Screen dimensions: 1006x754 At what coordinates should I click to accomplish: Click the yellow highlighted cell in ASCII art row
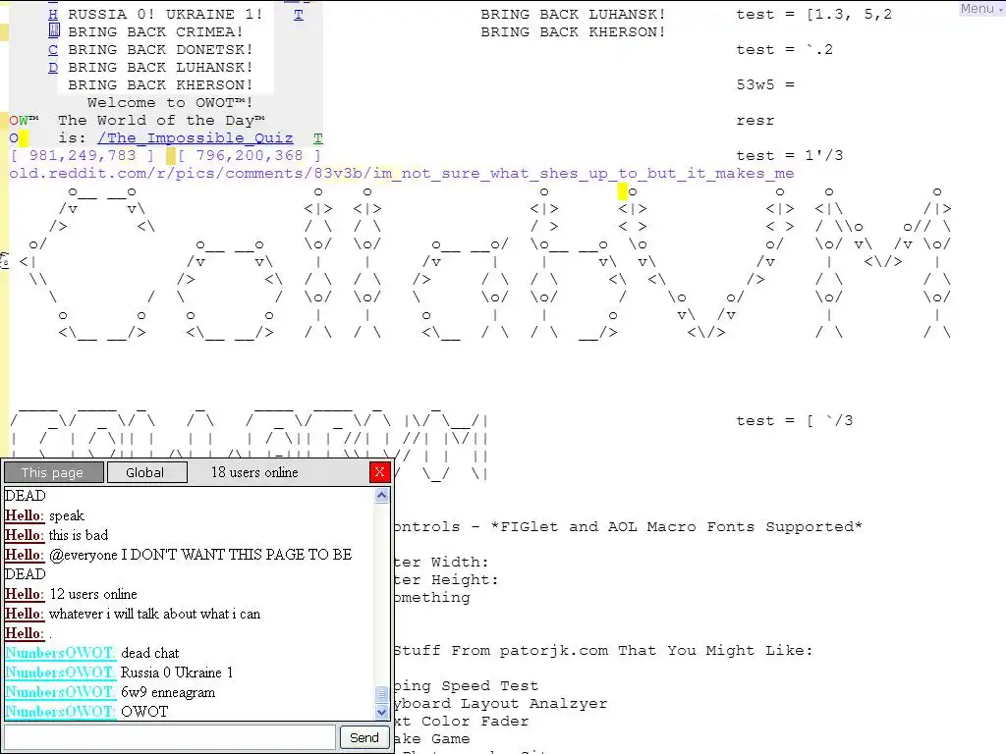click(x=622, y=191)
